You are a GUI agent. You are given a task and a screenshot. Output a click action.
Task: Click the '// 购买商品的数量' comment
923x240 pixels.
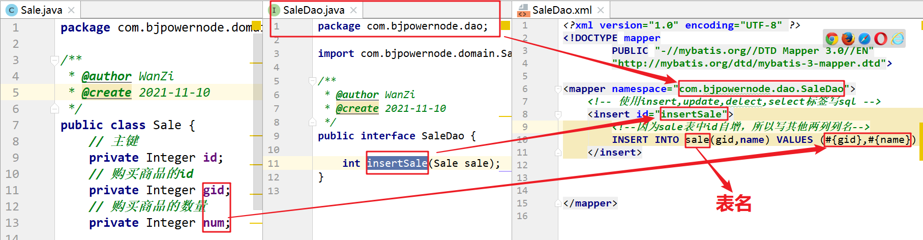coord(148,206)
